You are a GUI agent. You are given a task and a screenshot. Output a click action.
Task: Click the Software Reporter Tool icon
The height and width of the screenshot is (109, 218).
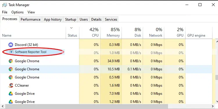point(11,52)
